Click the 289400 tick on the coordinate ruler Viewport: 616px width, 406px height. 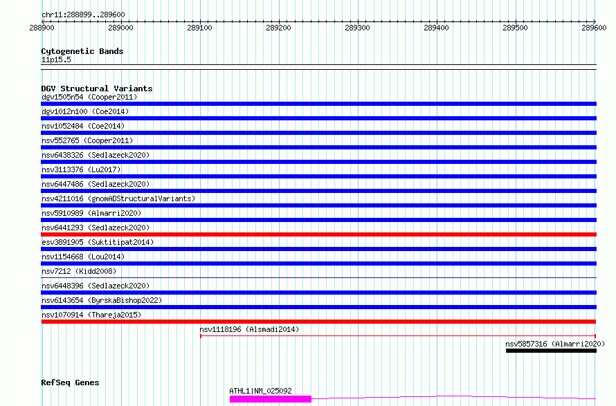437,28
